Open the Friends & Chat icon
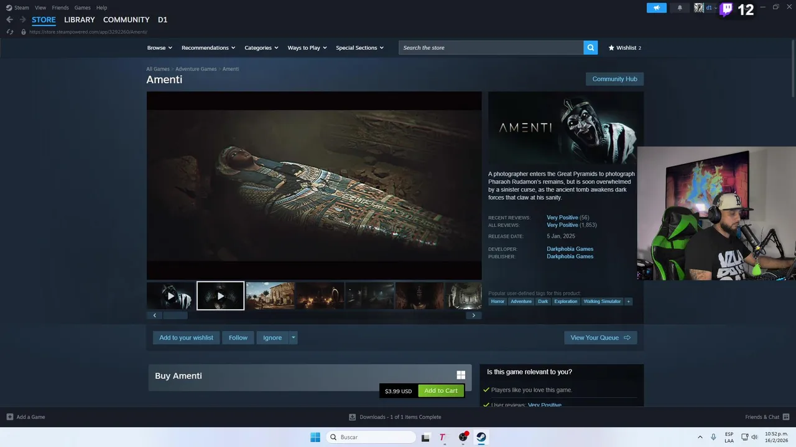The width and height of the screenshot is (796, 447). tap(786, 417)
